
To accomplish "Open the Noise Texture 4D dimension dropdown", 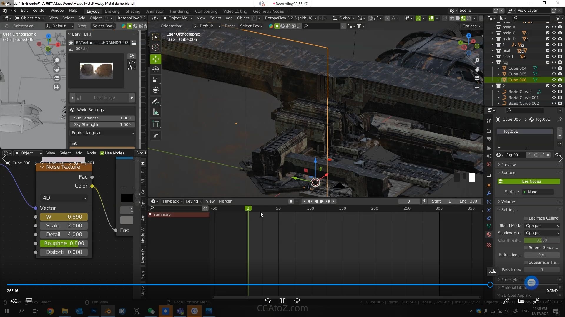I will 64,198.
